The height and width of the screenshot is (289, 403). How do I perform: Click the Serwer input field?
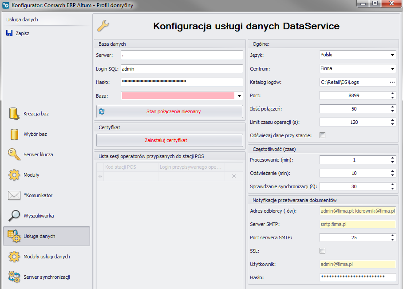click(x=182, y=55)
